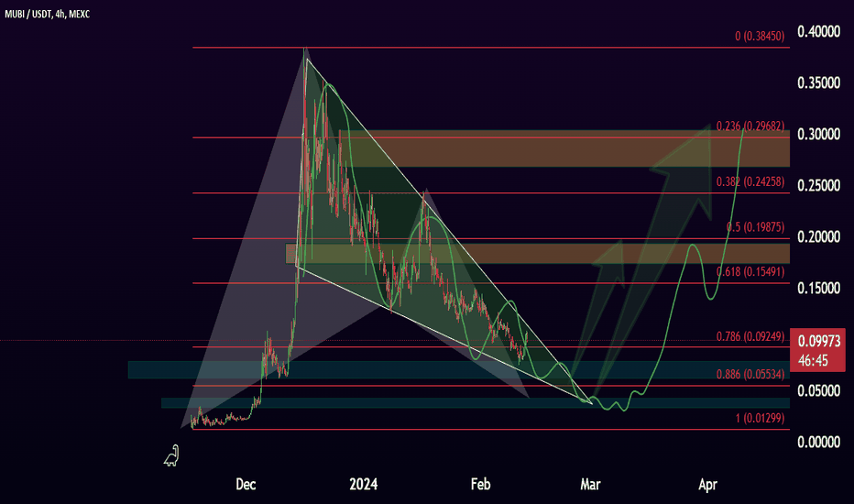854x504 pixels.
Task: Click the 0.15000 price axis value
Action: [819, 288]
